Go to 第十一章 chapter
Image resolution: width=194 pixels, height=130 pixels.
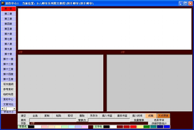[9, 59]
